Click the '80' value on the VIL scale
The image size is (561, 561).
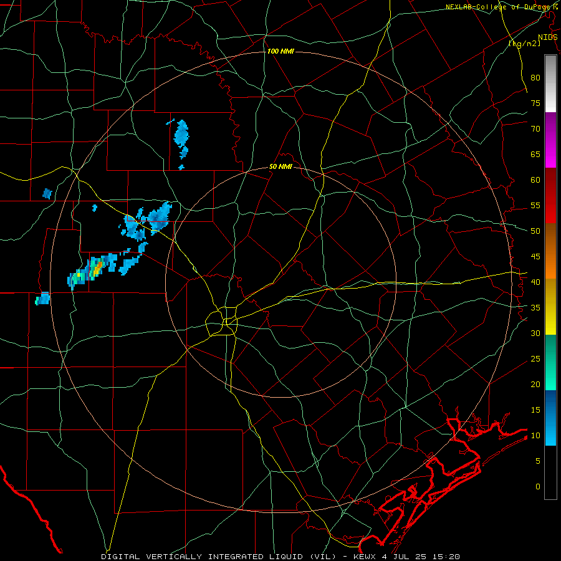(535, 78)
